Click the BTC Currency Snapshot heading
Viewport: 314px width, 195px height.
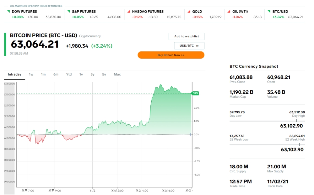pos(254,66)
